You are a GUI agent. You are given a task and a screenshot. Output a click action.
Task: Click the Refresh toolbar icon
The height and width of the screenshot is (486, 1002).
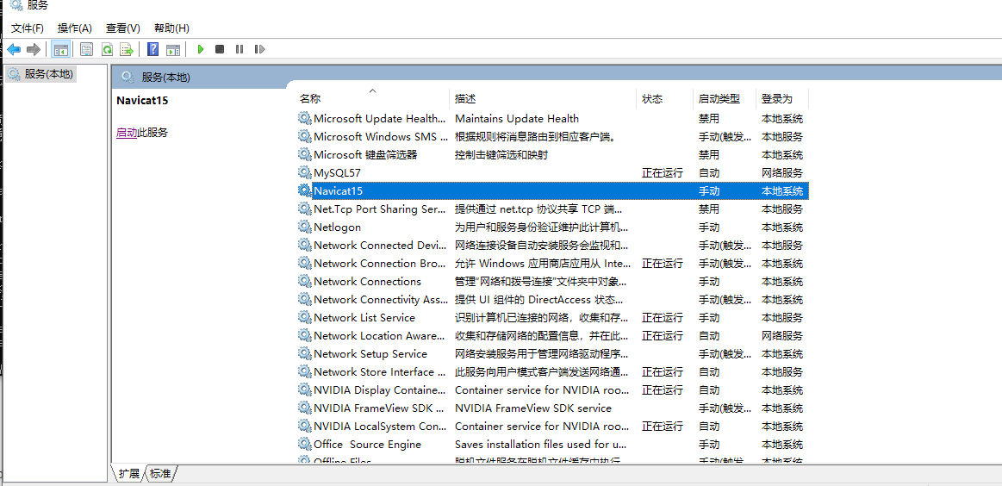point(107,49)
